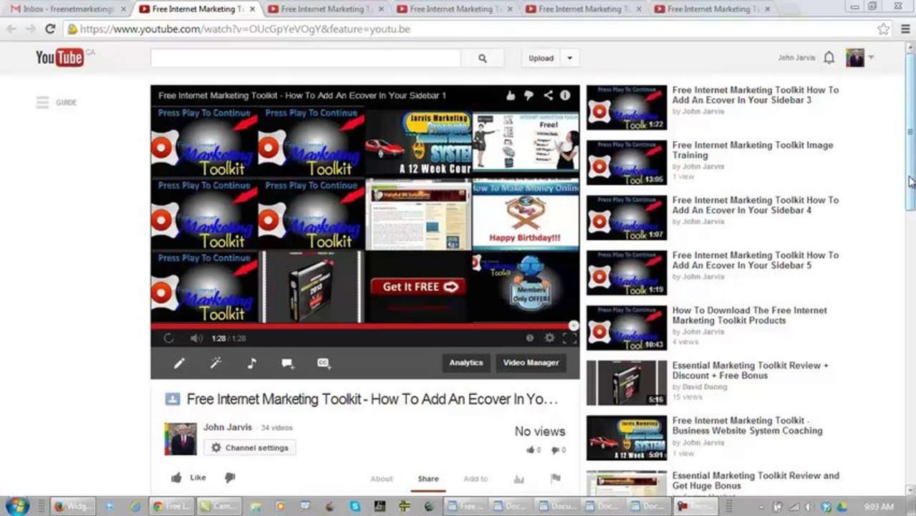Screen dimensions: 916x516
Task: Click the Happy Birthday end screen thumbnail
Action: [x=526, y=214]
